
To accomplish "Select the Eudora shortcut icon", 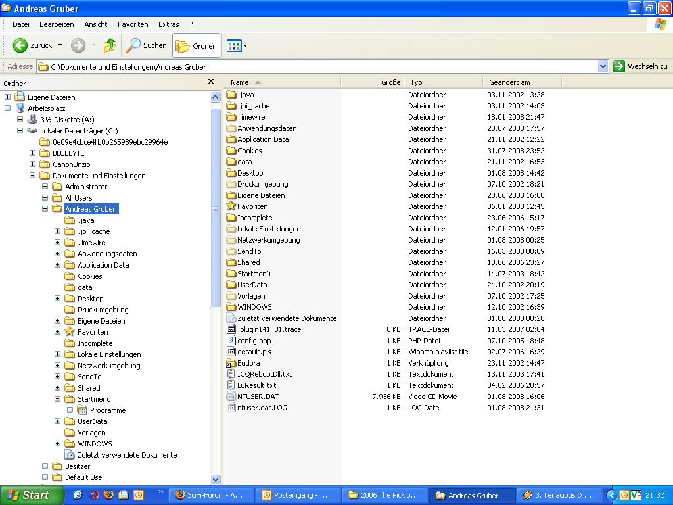I will click(x=231, y=363).
